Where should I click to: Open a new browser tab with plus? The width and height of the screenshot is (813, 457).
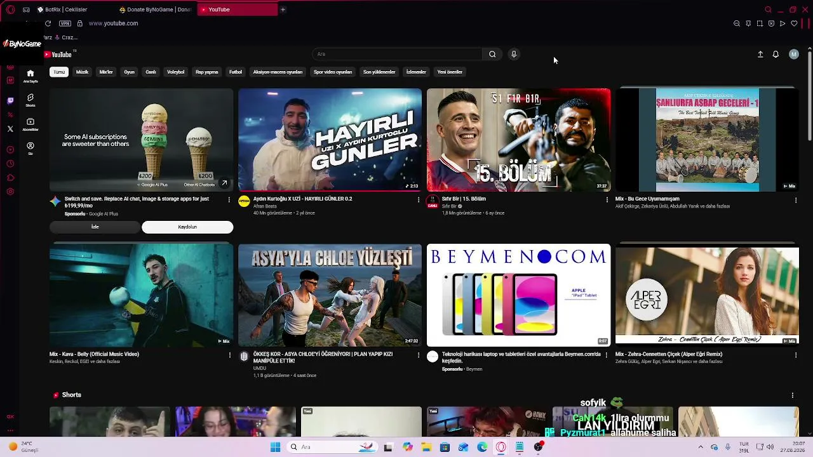point(283,10)
